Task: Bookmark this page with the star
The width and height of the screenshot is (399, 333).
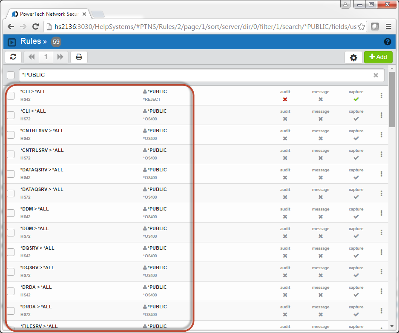Action: coord(361,26)
